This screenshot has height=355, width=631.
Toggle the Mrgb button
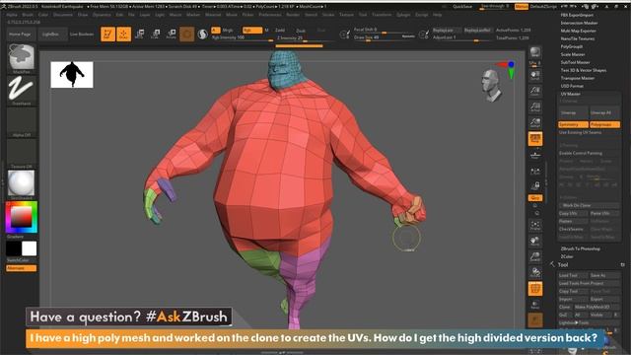(228, 31)
